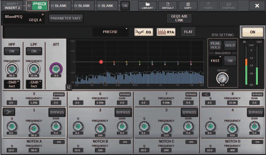This screenshot has height=155, width=266.
Task: Click the band 8 high shelf filter icon
Action: [x=206, y=94]
